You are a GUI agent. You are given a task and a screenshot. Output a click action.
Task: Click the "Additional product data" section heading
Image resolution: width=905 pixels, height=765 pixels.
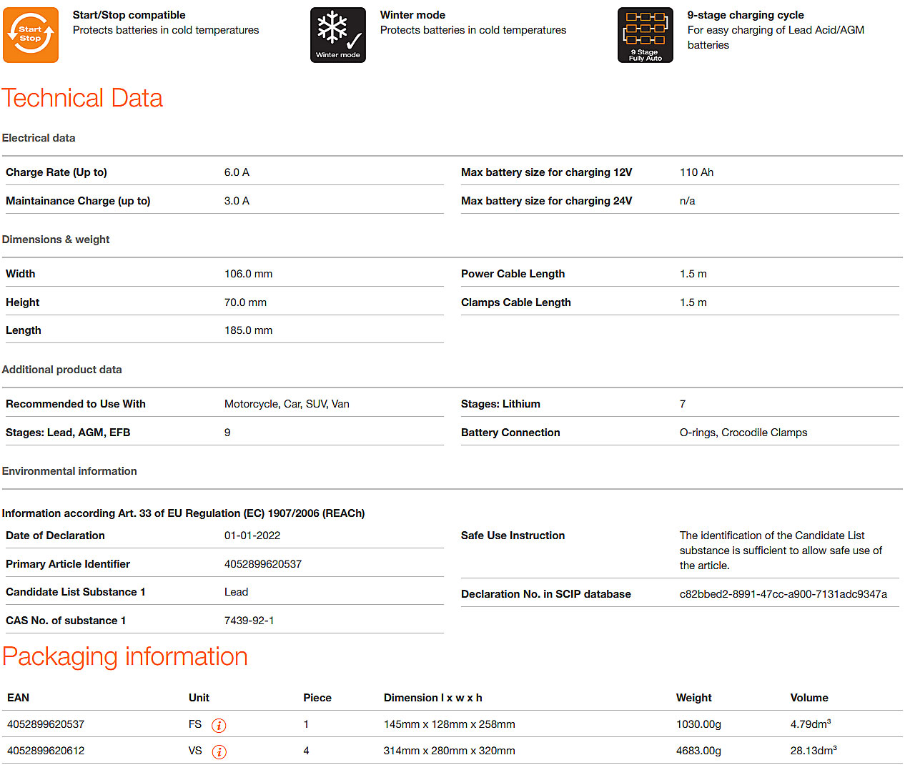click(x=61, y=370)
